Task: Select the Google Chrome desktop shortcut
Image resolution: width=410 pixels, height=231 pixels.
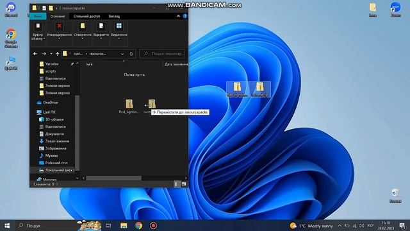Action: coord(11,38)
